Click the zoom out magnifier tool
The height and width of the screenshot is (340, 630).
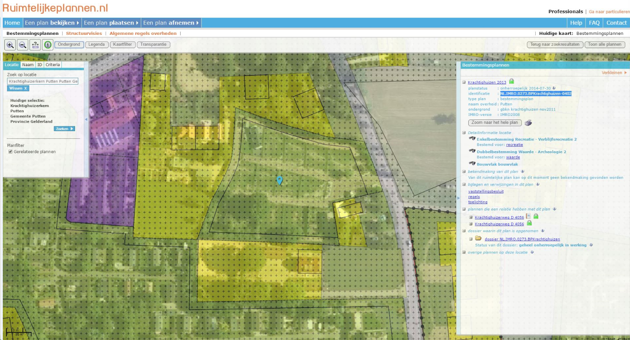click(x=23, y=45)
